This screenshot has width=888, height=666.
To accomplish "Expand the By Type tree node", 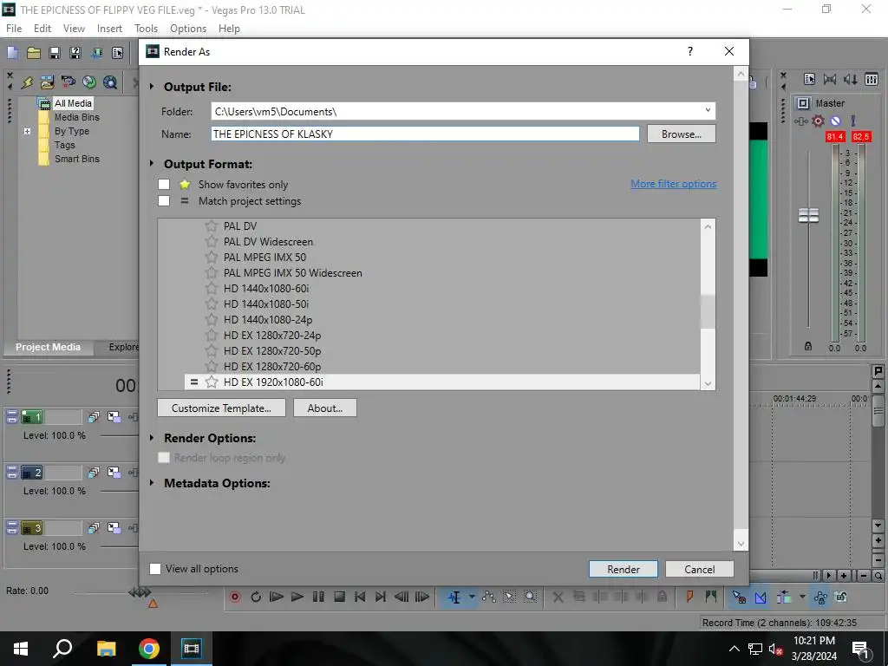I will (27, 131).
